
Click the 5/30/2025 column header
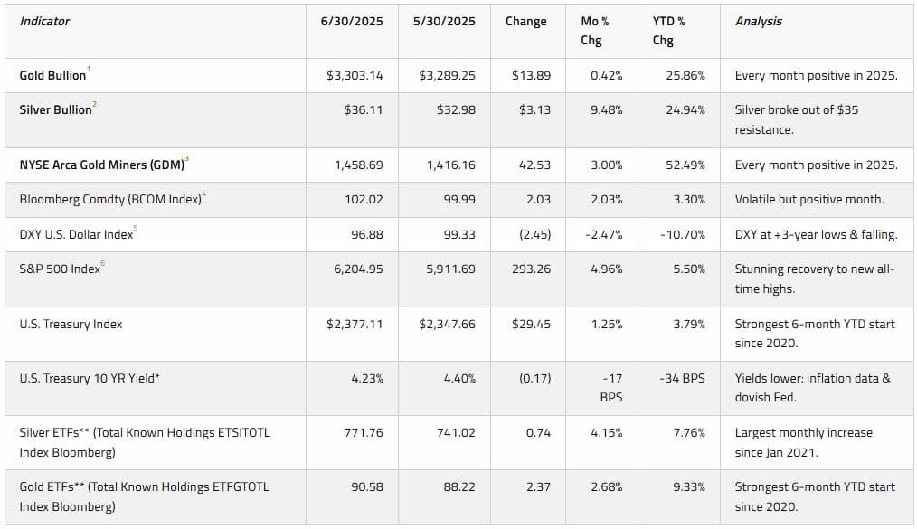[444, 22]
